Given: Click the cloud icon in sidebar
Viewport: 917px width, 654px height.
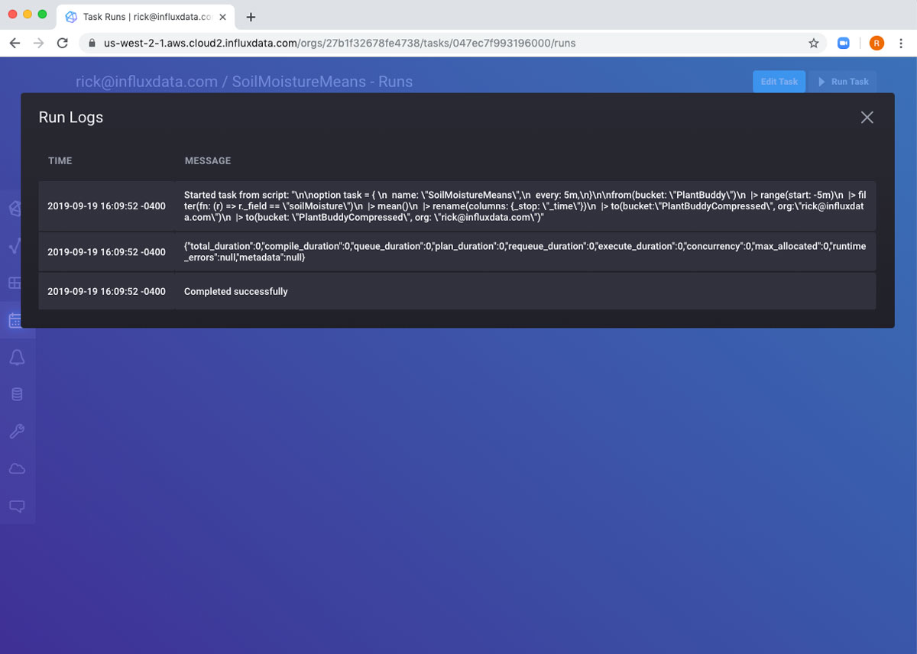Looking at the screenshot, I should coord(16,468).
